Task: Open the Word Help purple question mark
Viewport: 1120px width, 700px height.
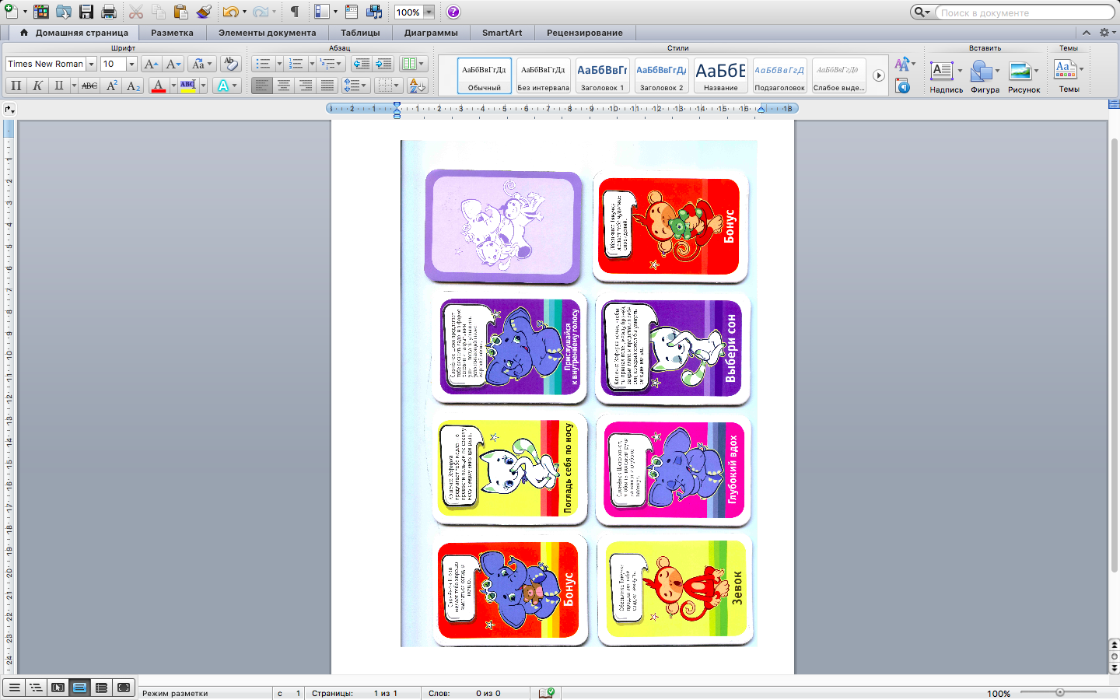Action: point(453,12)
